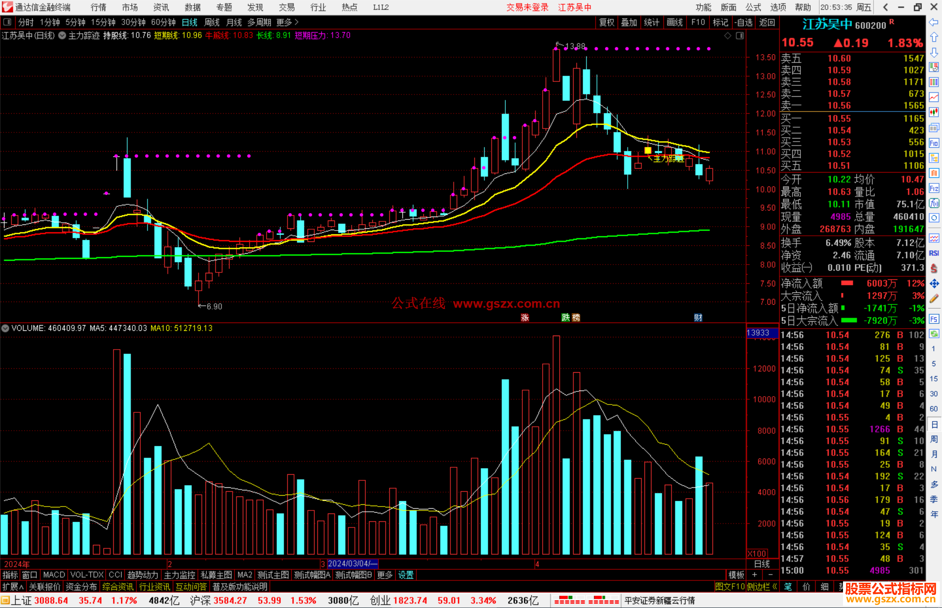Select the 周线 weekly period
942x608 pixels.
(x=212, y=22)
